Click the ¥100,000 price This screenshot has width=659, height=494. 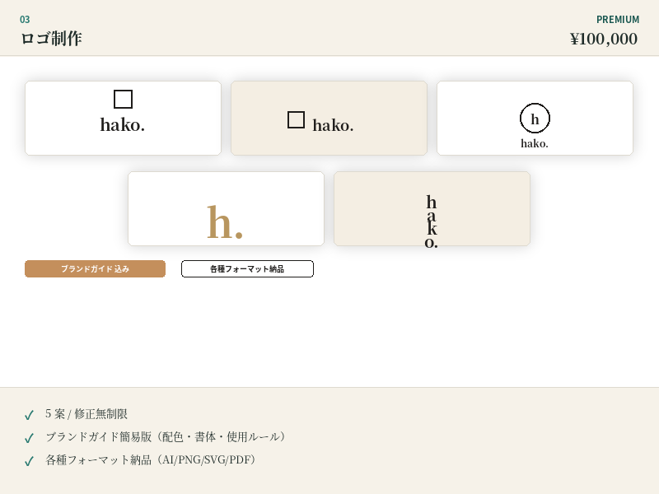click(604, 39)
